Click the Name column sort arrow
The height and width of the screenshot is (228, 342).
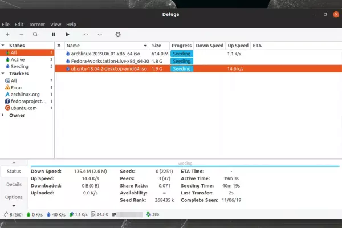(x=145, y=46)
